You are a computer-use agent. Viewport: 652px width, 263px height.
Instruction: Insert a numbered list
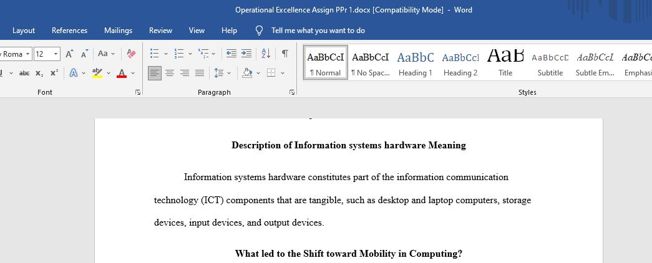179,54
